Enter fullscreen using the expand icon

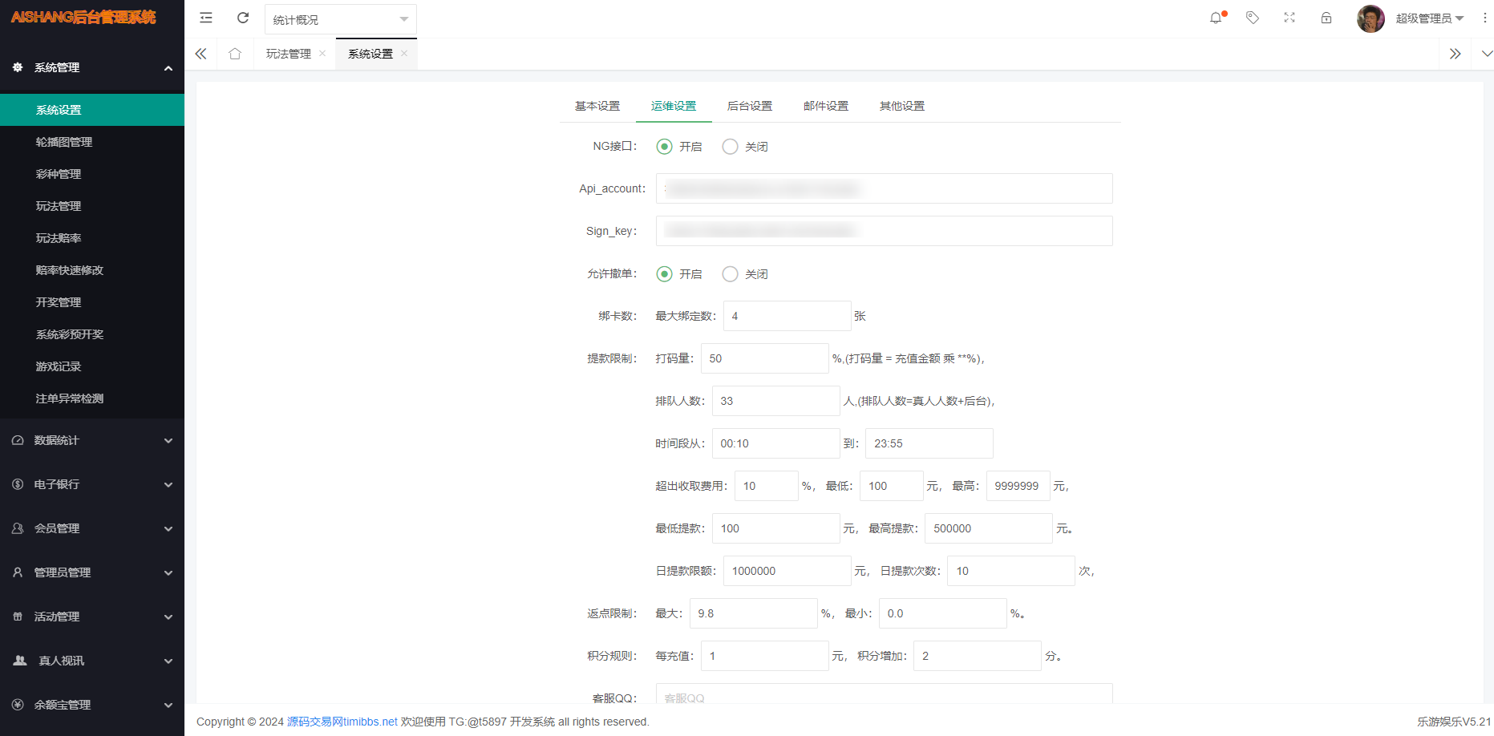pos(1289,18)
